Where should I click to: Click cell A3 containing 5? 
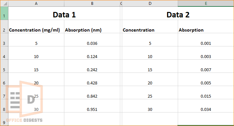(x=36, y=40)
